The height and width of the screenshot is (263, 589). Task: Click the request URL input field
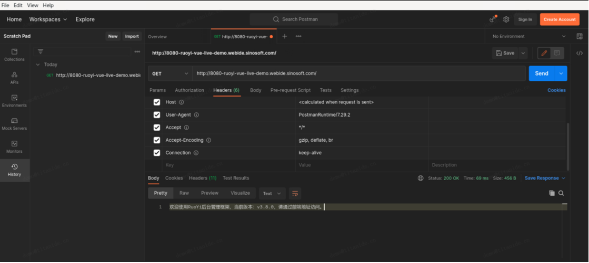[358, 73]
